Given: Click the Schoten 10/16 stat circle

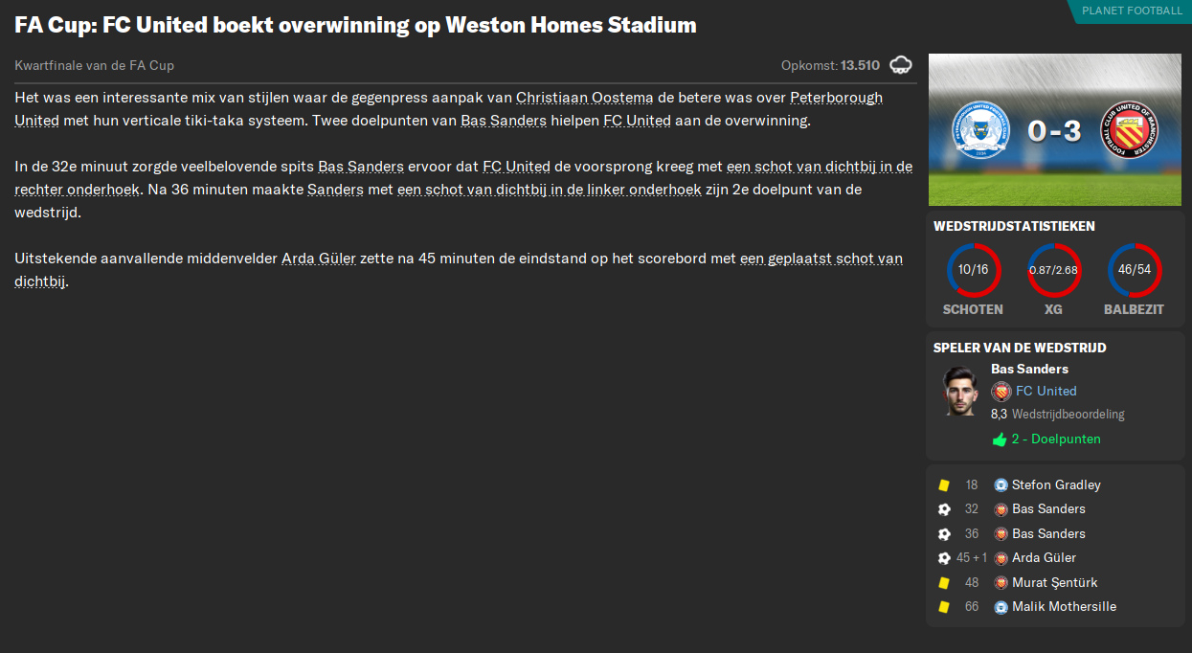Looking at the screenshot, I should (973, 271).
